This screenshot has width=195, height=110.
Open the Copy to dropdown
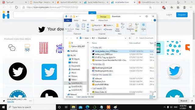[x=97, y=30]
